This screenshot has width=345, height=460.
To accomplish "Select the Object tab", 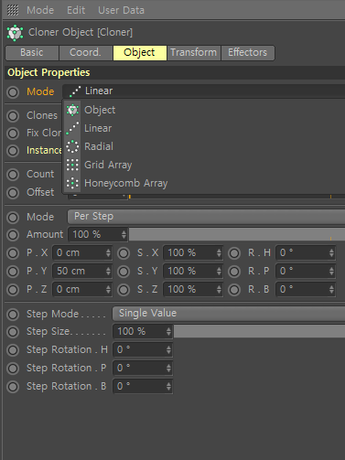I will (140, 52).
